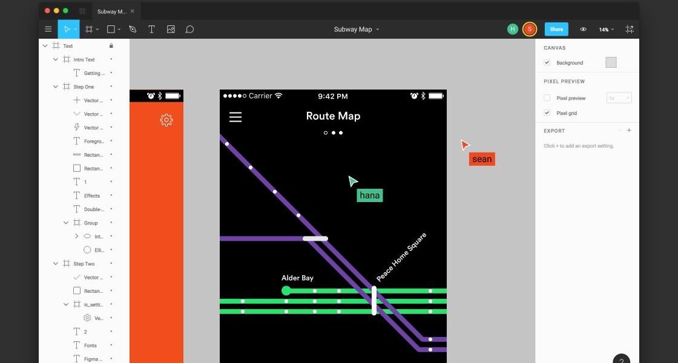The height and width of the screenshot is (363, 678).
Task: Open the shape tools dropdown arrow
Action: pos(120,30)
